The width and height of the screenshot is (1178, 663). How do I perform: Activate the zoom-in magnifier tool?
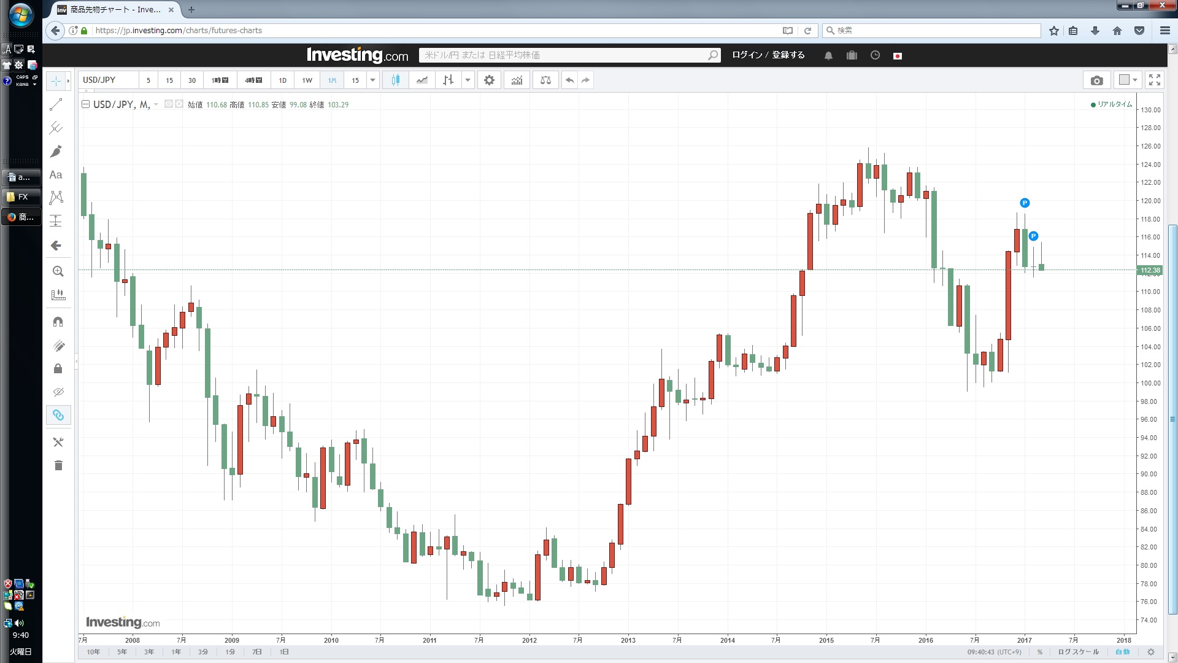[58, 271]
